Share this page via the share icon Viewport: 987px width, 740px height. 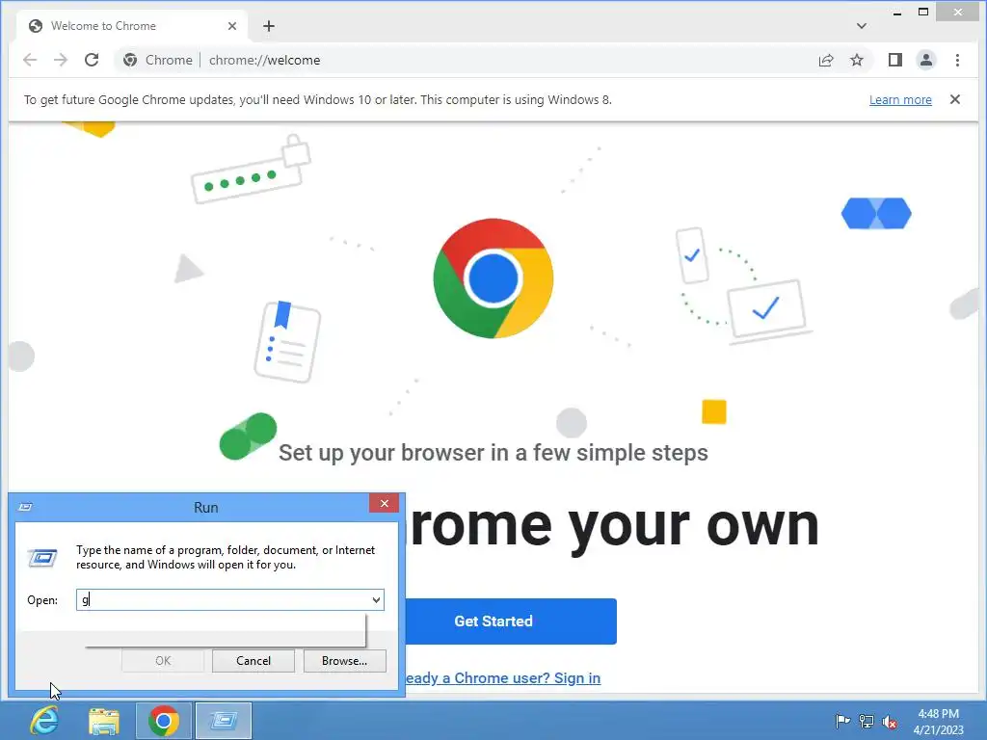click(826, 61)
